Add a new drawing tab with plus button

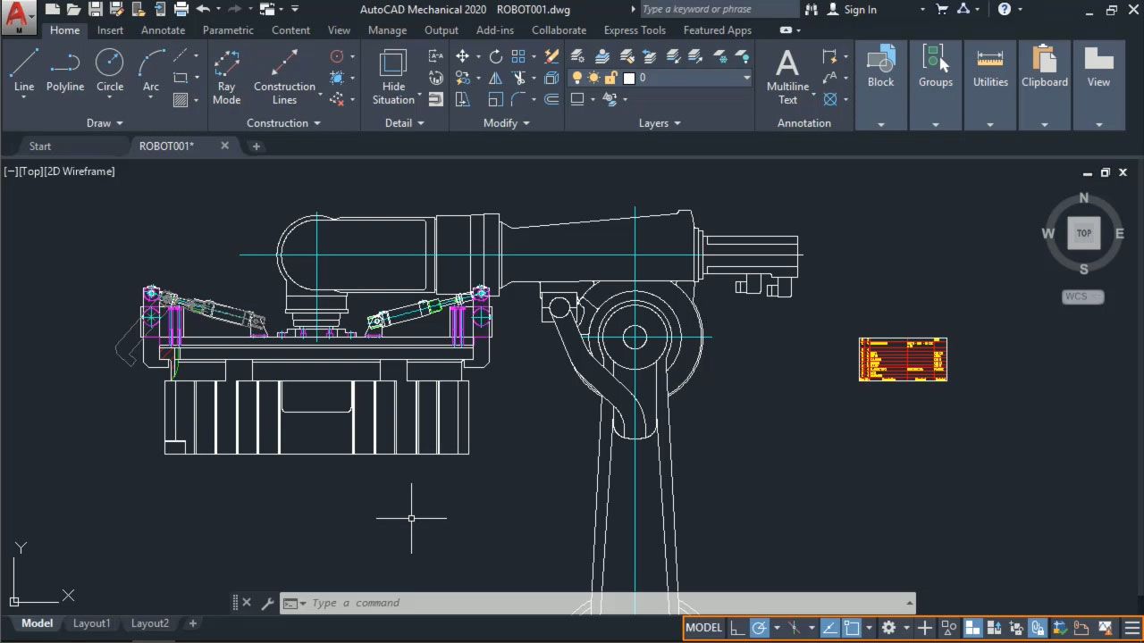(x=256, y=146)
